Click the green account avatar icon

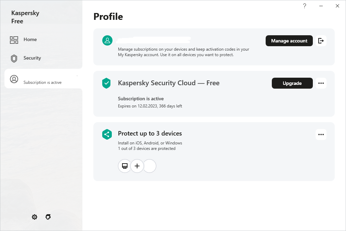pos(107,40)
